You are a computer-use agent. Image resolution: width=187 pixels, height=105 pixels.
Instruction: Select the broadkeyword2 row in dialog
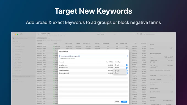point(94,68)
